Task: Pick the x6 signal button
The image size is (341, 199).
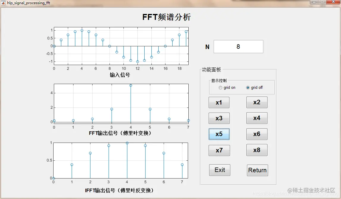Action: pos(257,134)
